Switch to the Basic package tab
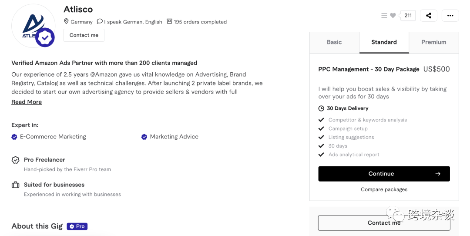Screen dimensions: 470x236 click(334, 42)
